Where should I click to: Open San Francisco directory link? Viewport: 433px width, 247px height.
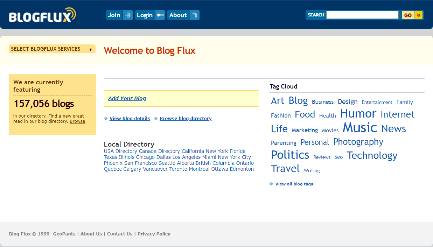(x=141, y=163)
